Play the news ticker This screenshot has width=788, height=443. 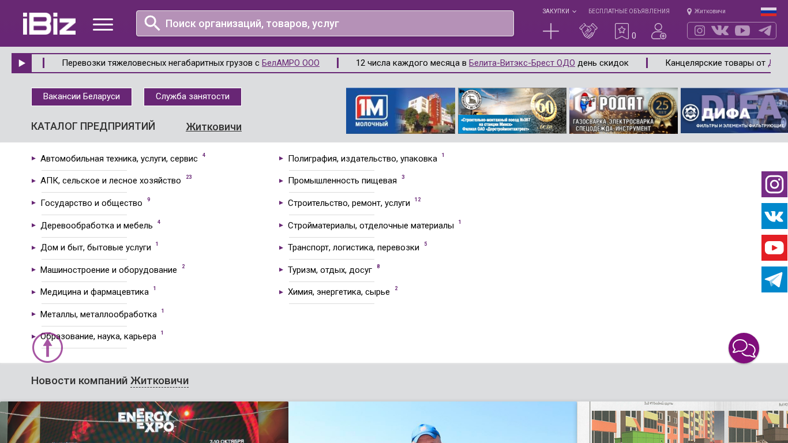[22, 63]
